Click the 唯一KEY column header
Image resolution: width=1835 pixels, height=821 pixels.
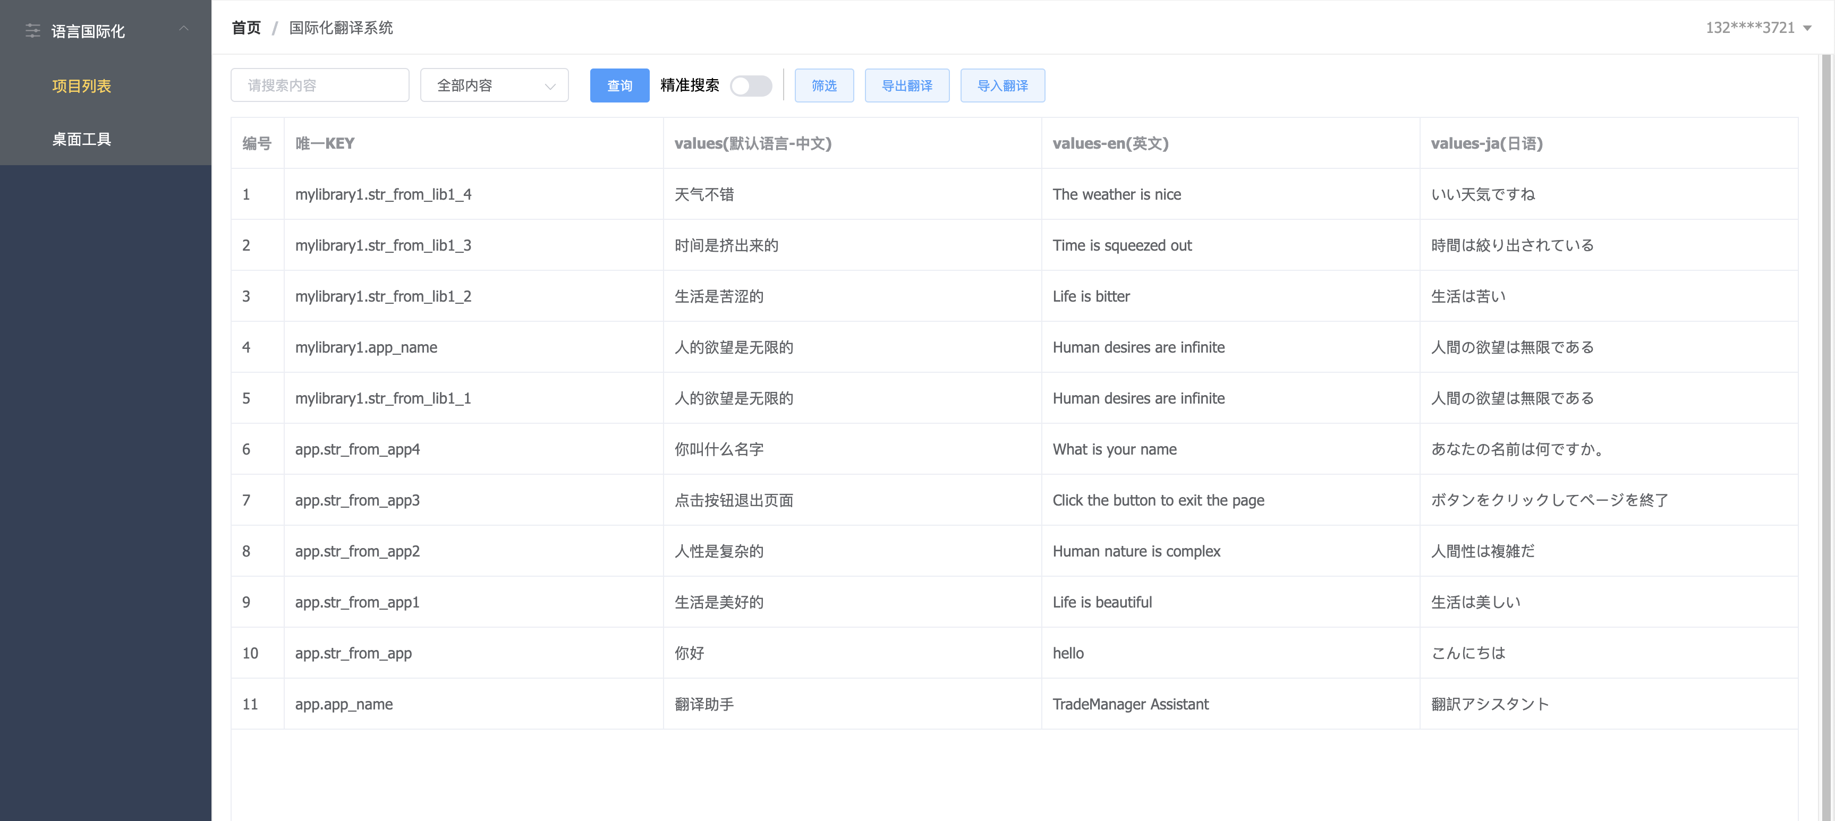pos(325,143)
